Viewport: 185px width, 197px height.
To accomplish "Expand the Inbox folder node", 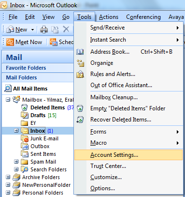I will click(16, 131).
